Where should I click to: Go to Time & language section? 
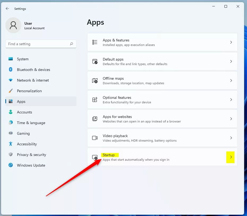click(31, 123)
